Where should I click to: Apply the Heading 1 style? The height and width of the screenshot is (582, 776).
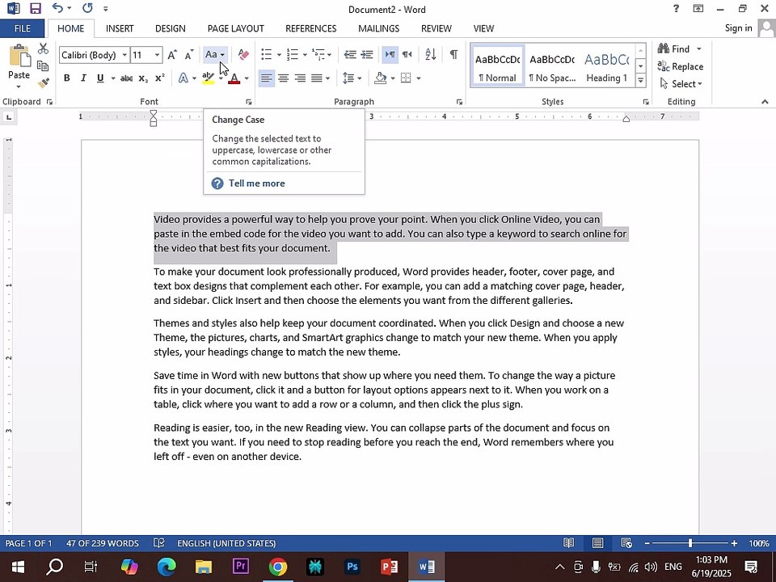(606, 66)
